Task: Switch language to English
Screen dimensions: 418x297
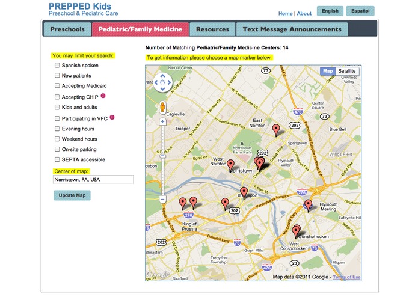Action: point(330,11)
